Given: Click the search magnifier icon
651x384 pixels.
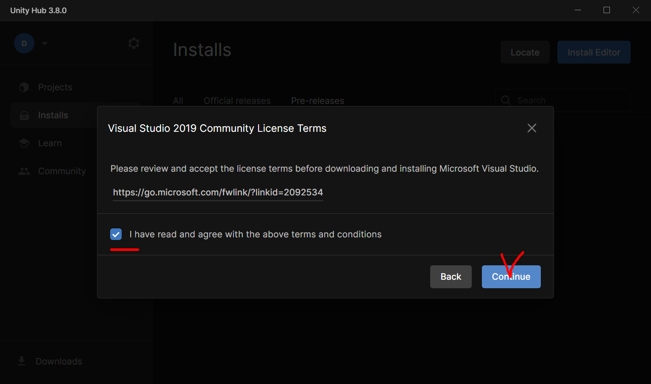Looking at the screenshot, I should pos(506,100).
